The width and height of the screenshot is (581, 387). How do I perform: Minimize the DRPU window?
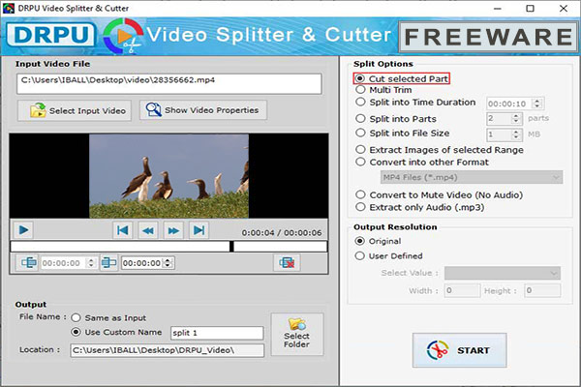point(498,8)
